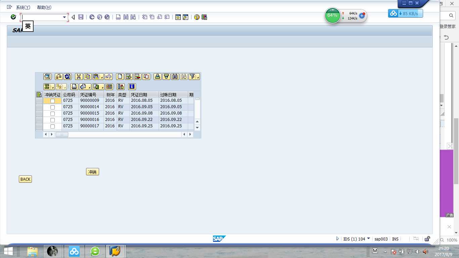Click the 凭证编号 column header
459x258 pixels.
pyautogui.click(x=91, y=95)
